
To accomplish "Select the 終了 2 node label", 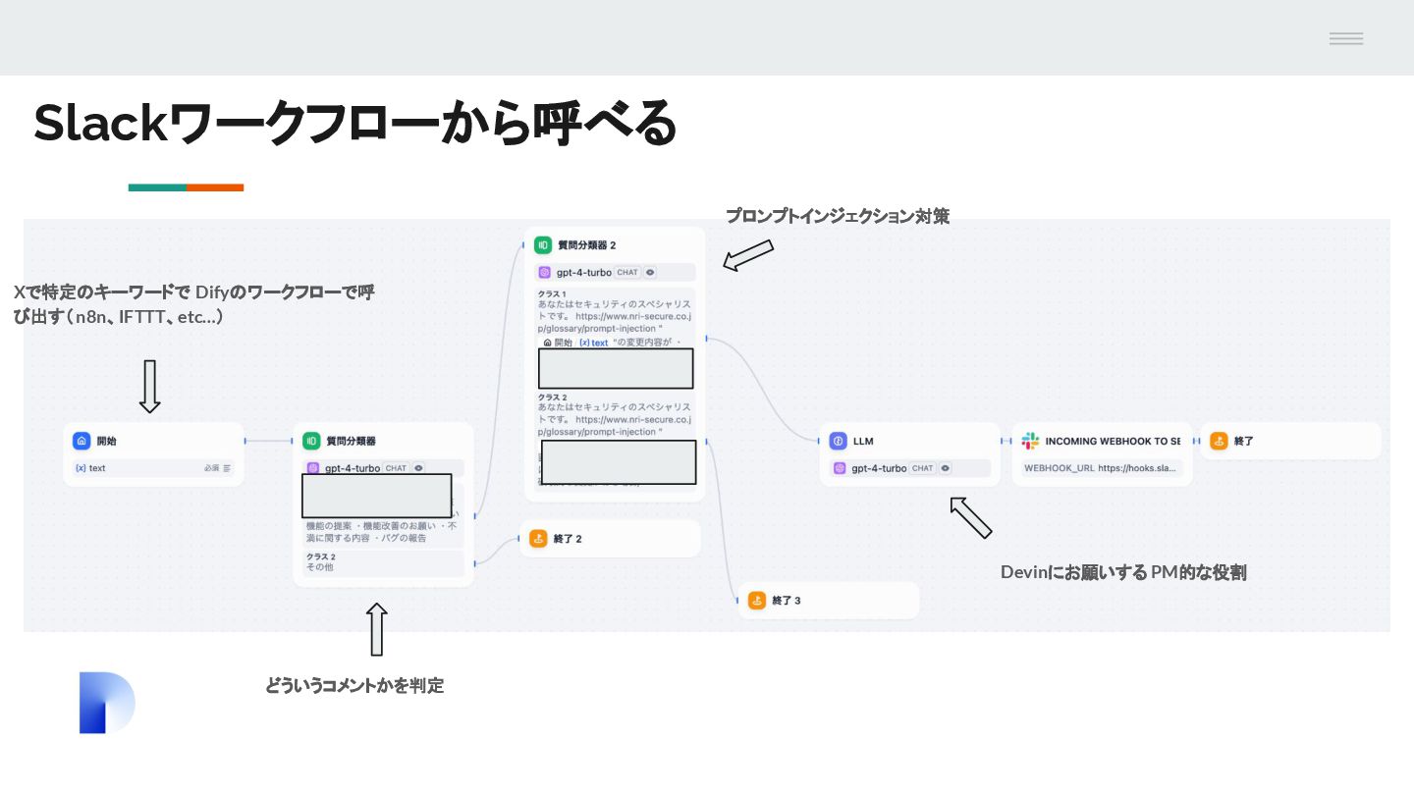I will pos(568,539).
